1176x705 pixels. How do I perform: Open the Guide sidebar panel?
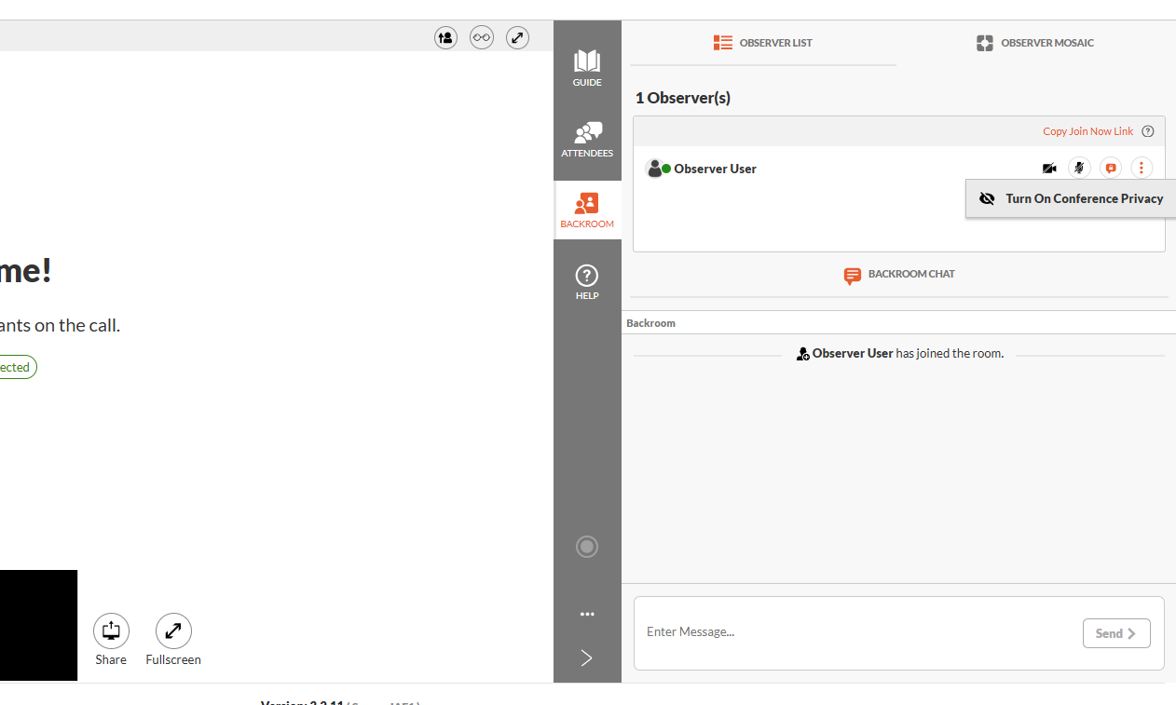587,68
